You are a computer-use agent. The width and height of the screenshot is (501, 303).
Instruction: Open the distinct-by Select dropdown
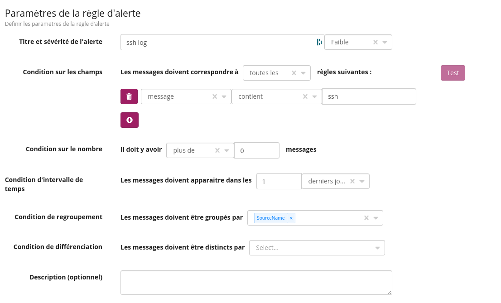click(x=377, y=248)
